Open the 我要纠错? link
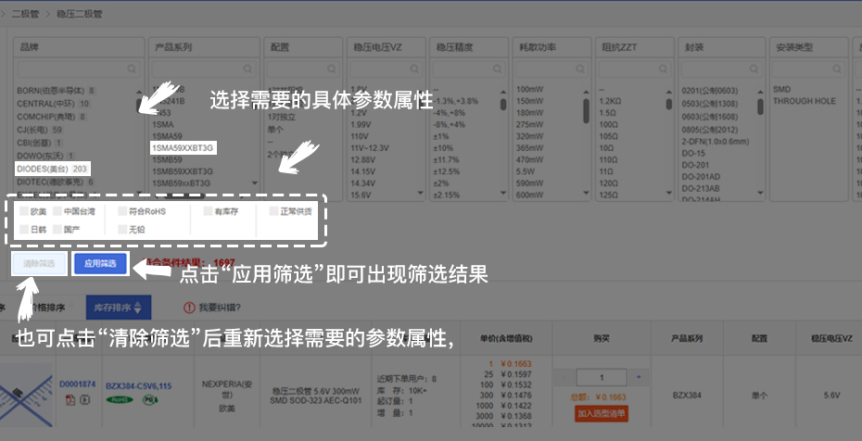862x441 pixels. (220, 308)
